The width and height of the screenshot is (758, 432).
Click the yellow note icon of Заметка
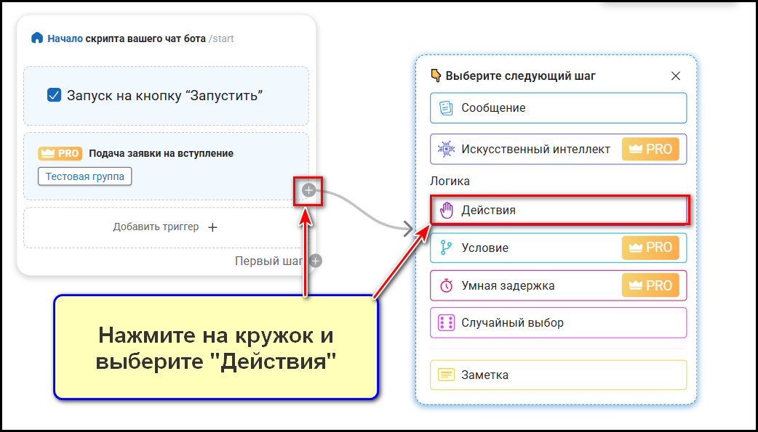[446, 375]
